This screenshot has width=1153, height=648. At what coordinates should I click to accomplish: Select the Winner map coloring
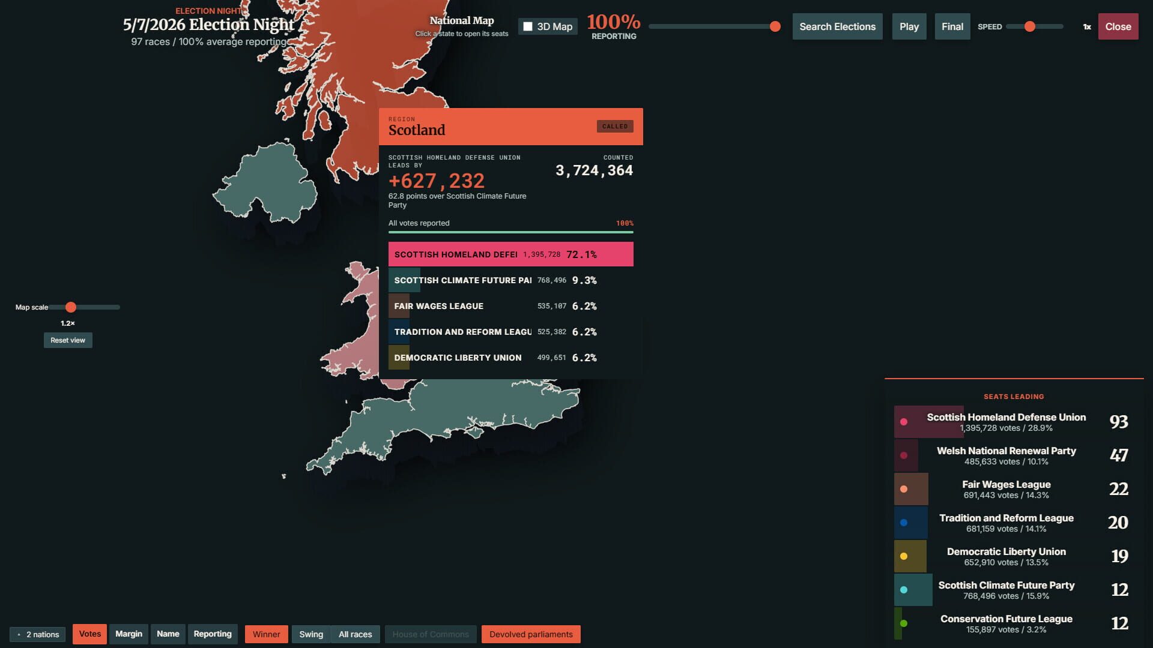[266, 634]
